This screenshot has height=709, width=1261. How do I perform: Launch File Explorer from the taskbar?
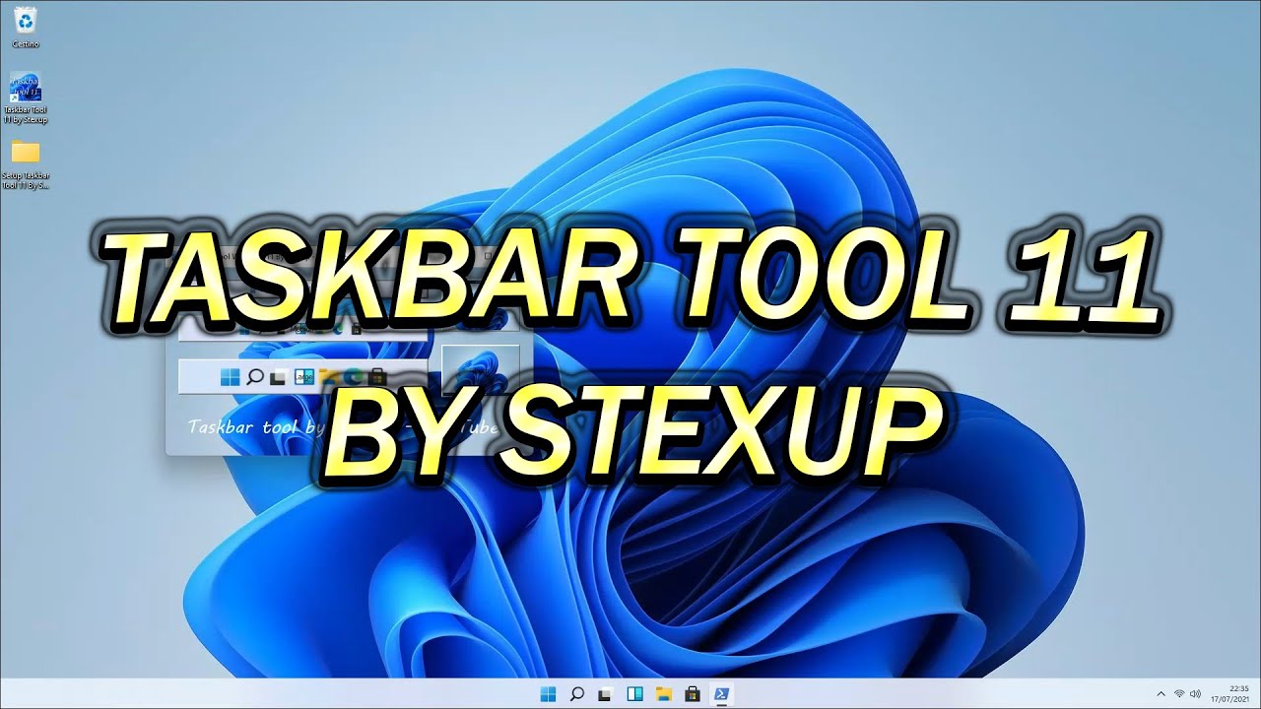pyautogui.click(x=663, y=693)
